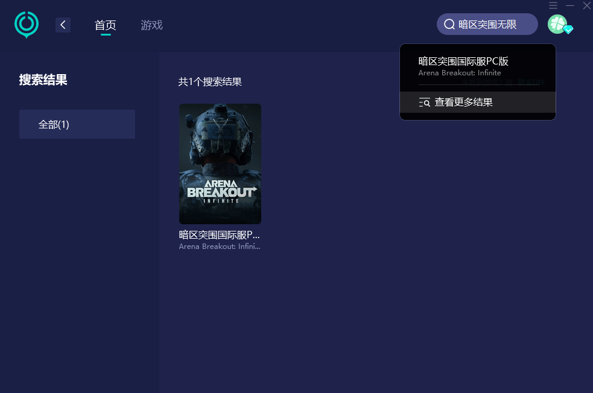The height and width of the screenshot is (393, 593).
Task: Click the teal app logo icon
Action: coord(27,25)
